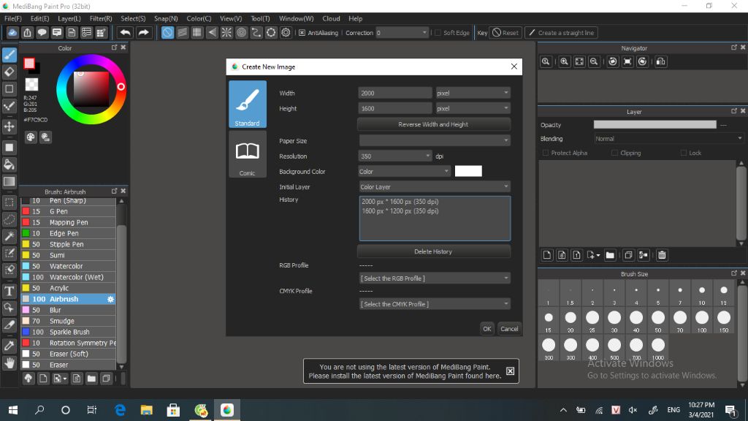The height and width of the screenshot is (421, 748).
Task: Open File Explorer from taskbar
Action: point(146,410)
